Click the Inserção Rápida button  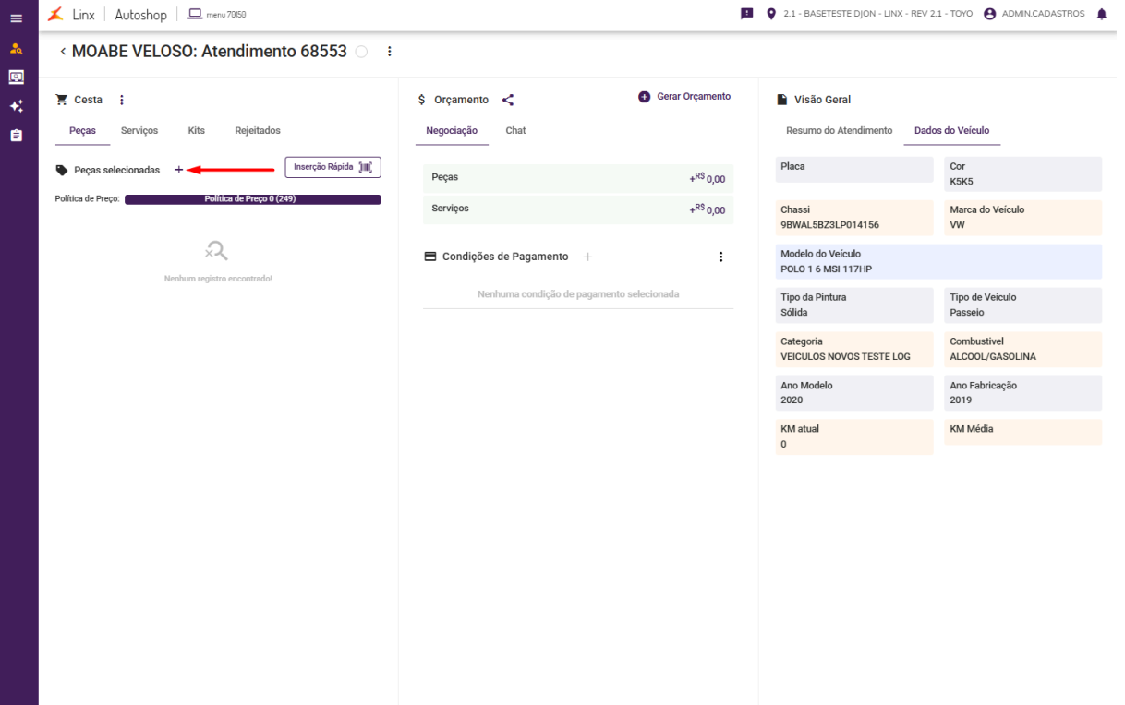tap(333, 167)
